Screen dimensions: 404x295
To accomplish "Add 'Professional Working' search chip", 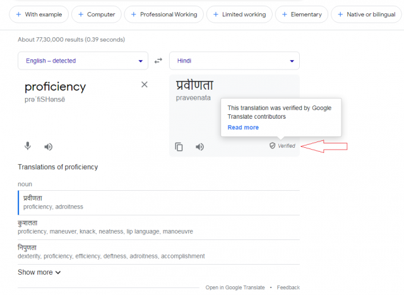I will [164, 15].
